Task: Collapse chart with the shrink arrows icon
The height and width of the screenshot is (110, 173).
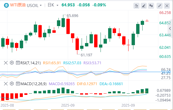Action: (160, 5)
